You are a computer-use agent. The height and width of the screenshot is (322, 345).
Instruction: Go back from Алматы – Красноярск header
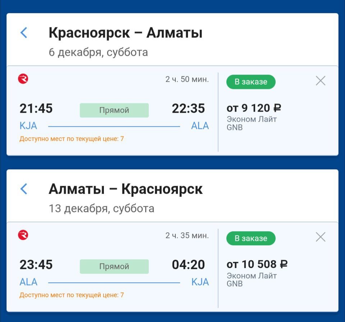pyautogui.click(x=24, y=189)
